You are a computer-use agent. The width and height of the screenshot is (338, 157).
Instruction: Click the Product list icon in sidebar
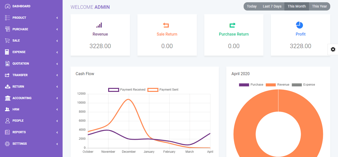pyautogui.click(x=8, y=18)
